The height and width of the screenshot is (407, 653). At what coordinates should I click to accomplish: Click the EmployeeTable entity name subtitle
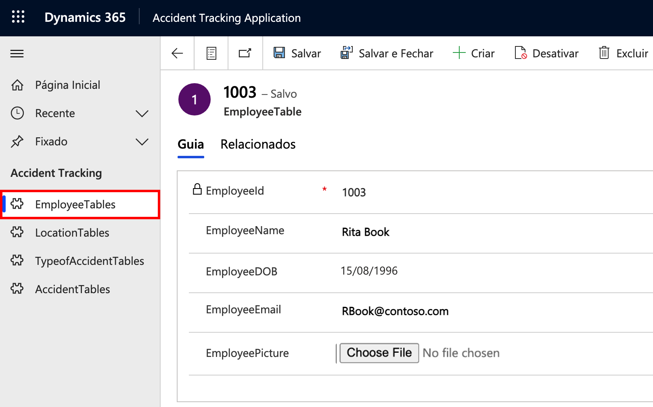[x=263, y=112]
